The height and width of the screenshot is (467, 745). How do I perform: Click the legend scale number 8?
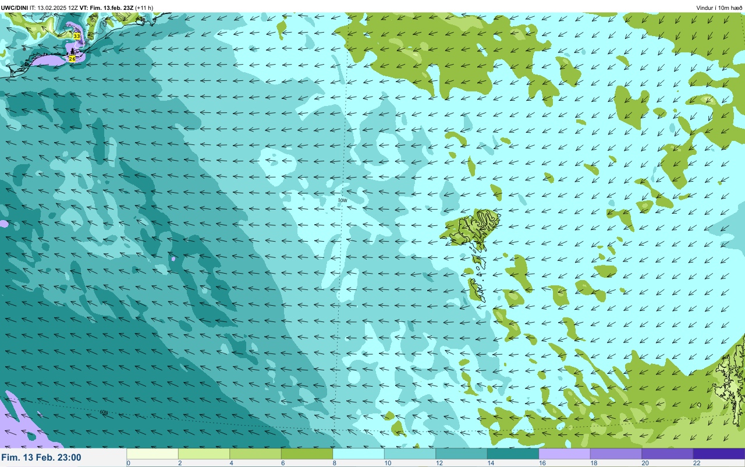pyautogui.click(x=335, y=464)
